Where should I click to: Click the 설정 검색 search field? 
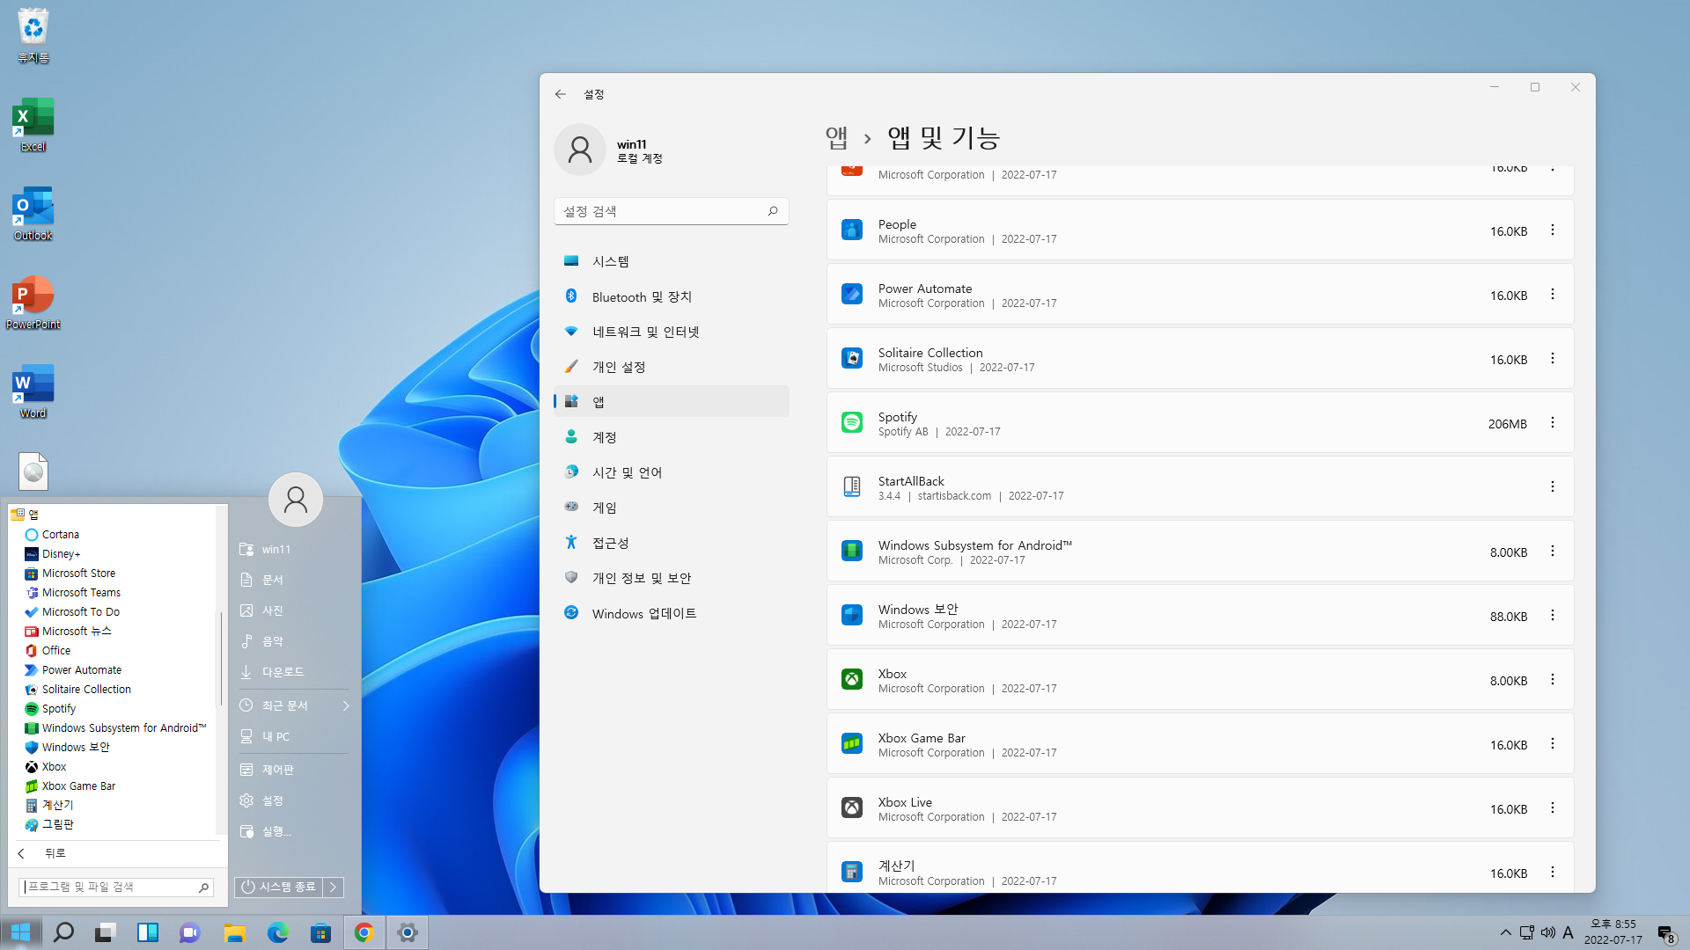(671, 211)
